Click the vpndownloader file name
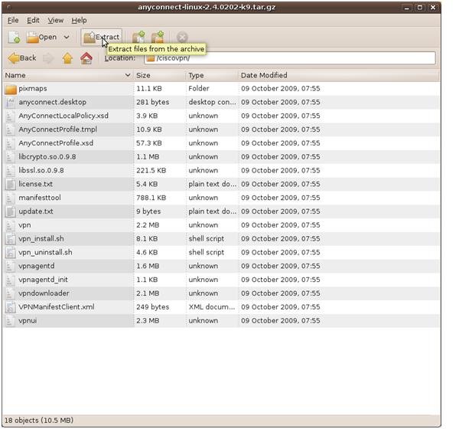 point(44,293)
